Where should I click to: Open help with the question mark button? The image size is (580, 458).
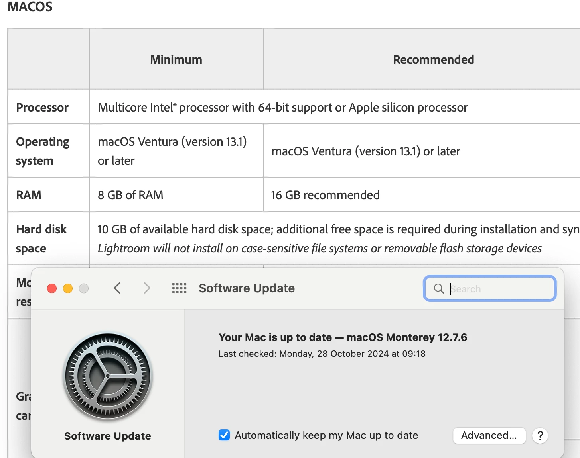(x=540, y=436)
